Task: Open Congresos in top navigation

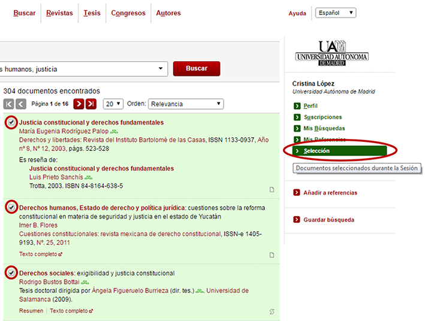Action: (128, 13)
